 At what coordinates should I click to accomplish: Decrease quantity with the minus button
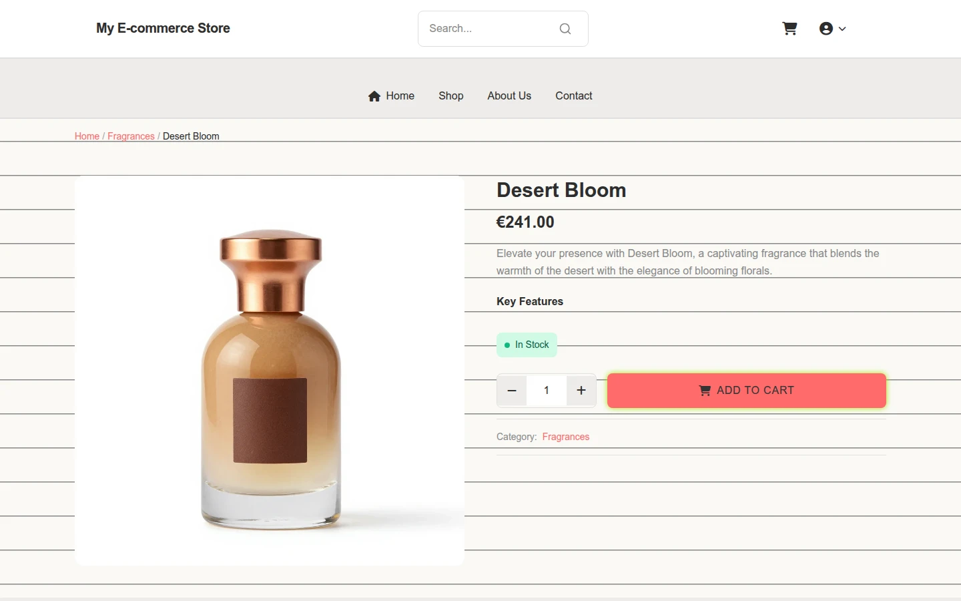pyautogui.click(x=512, y=391)
